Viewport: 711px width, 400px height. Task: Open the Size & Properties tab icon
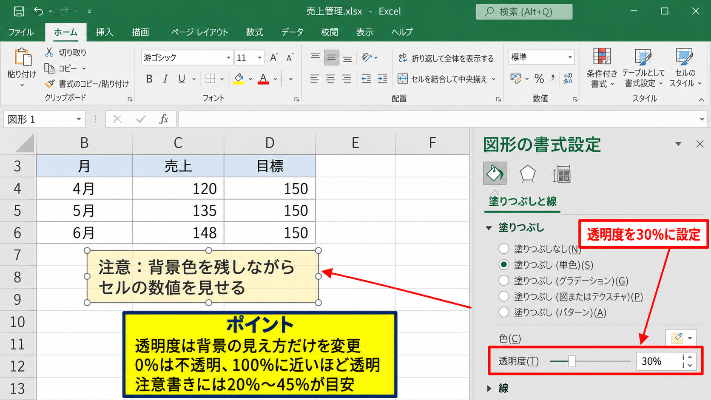tap(561, 174)
